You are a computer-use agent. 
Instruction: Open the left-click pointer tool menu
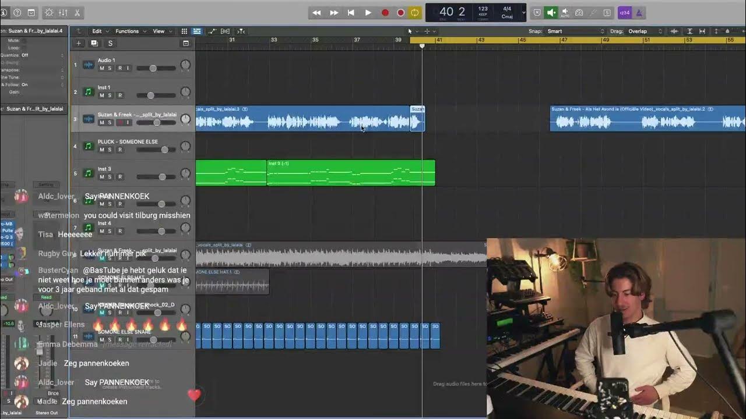(411, 31)
